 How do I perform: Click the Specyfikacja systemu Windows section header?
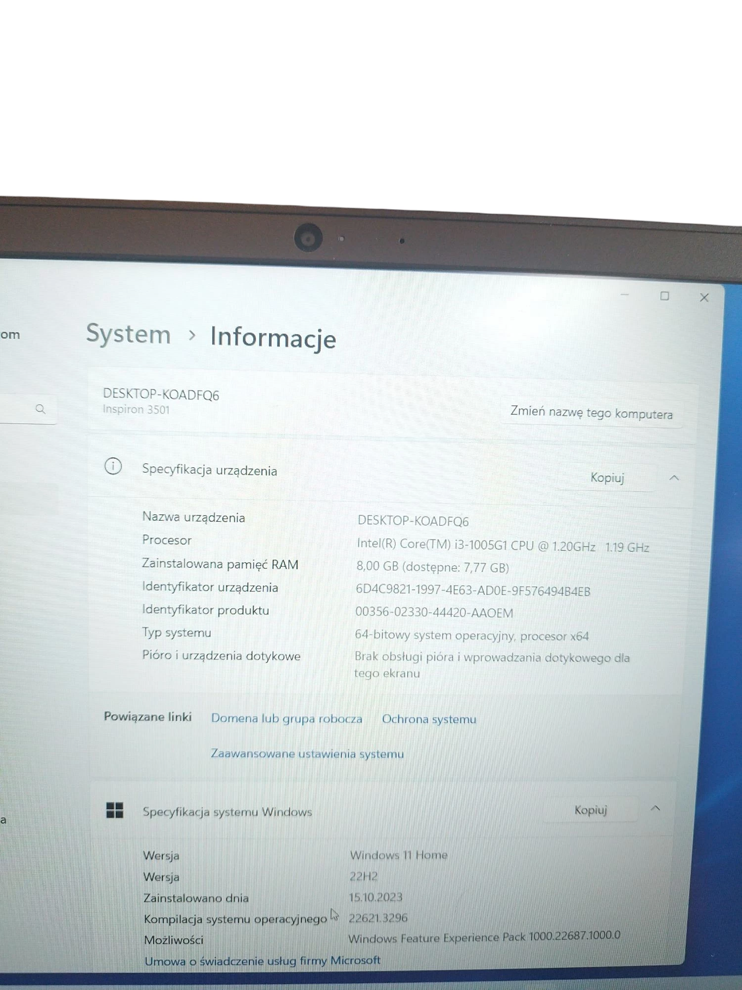point(227,812)
